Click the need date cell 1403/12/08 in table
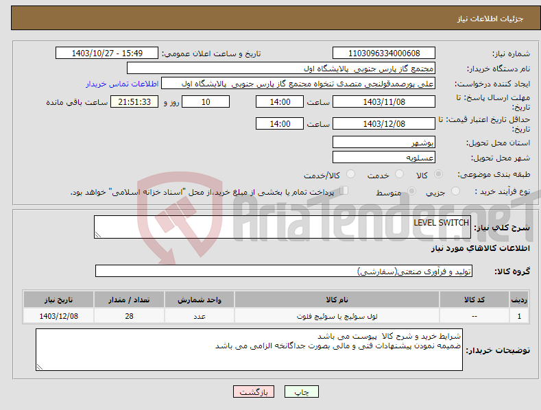Viewport: 541px width, 410px height. pos(59,316)
